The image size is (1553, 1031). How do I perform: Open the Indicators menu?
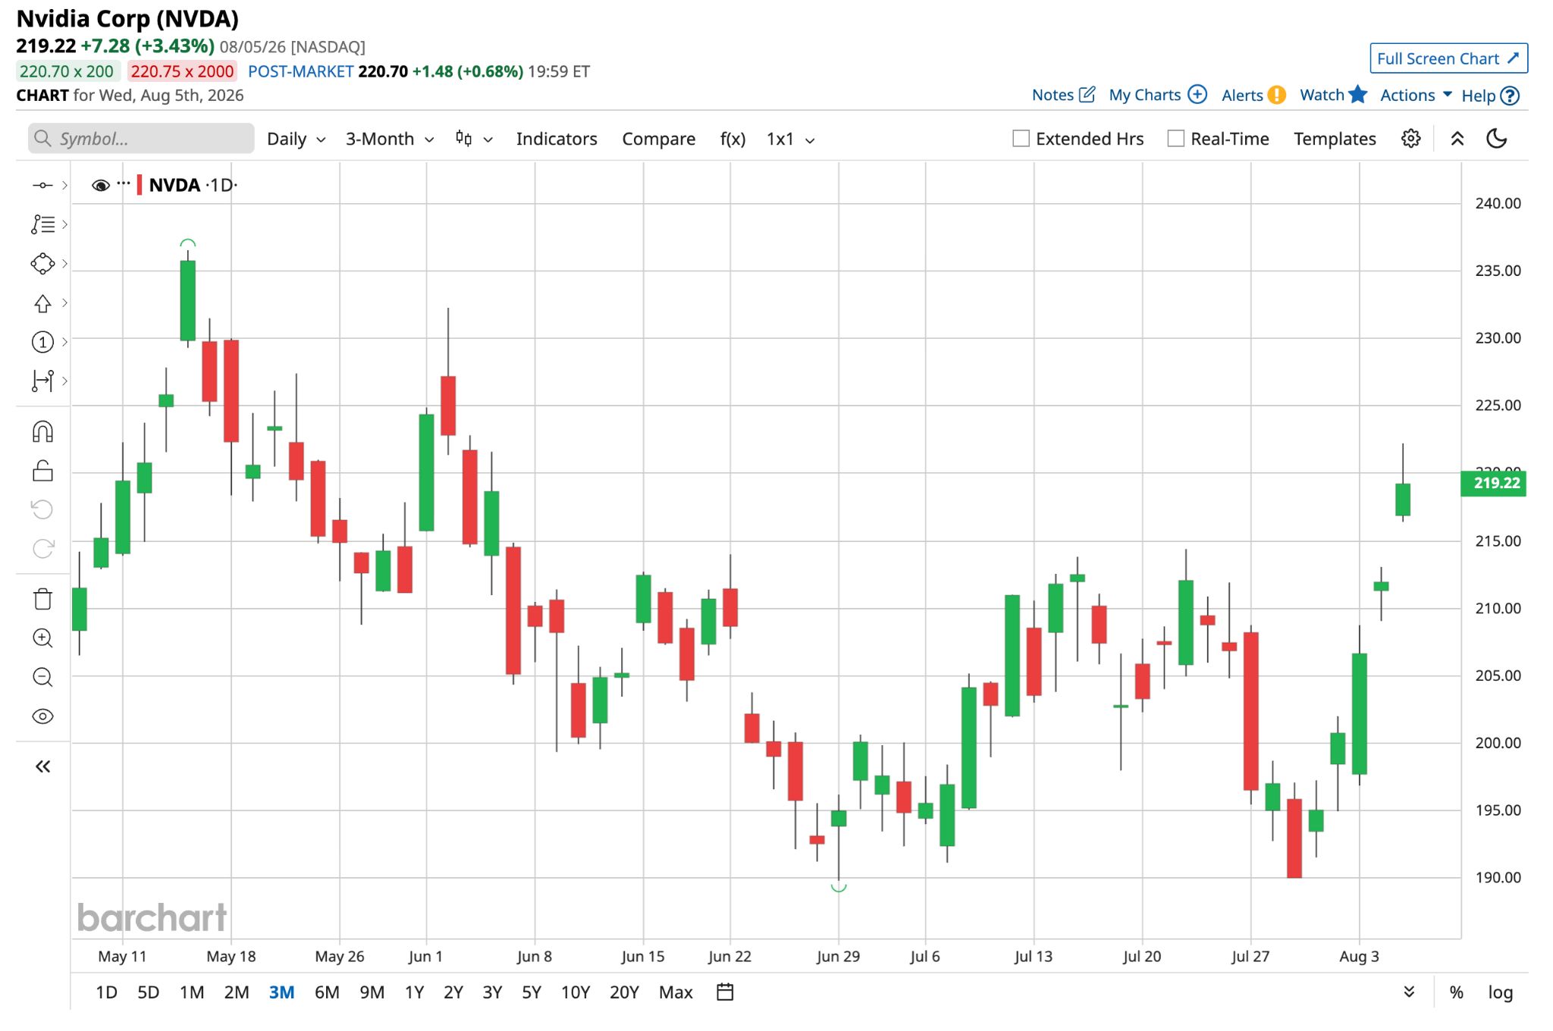coord(557,139)
